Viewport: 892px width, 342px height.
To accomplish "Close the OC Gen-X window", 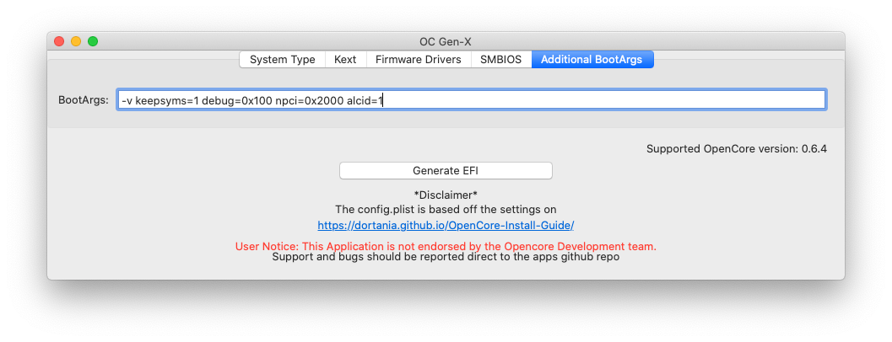I will 59,40.
